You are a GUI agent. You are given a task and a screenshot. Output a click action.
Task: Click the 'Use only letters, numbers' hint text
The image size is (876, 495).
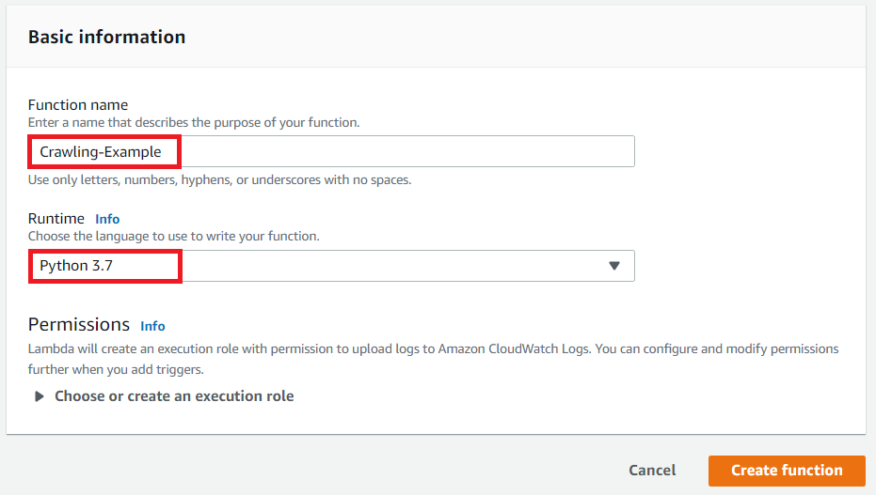(219, 179)
